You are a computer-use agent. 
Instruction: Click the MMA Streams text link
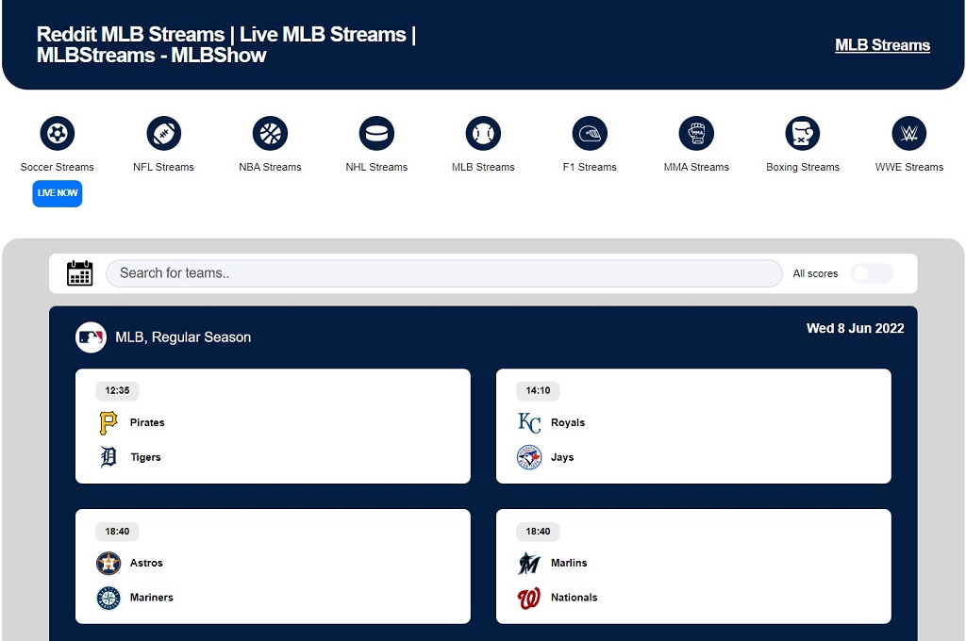click(x=697, y=167)
